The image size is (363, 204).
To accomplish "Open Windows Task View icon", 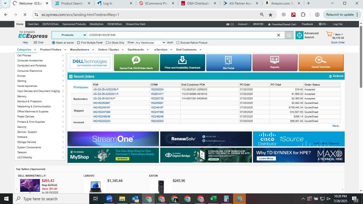I will (x=96, y=199).
